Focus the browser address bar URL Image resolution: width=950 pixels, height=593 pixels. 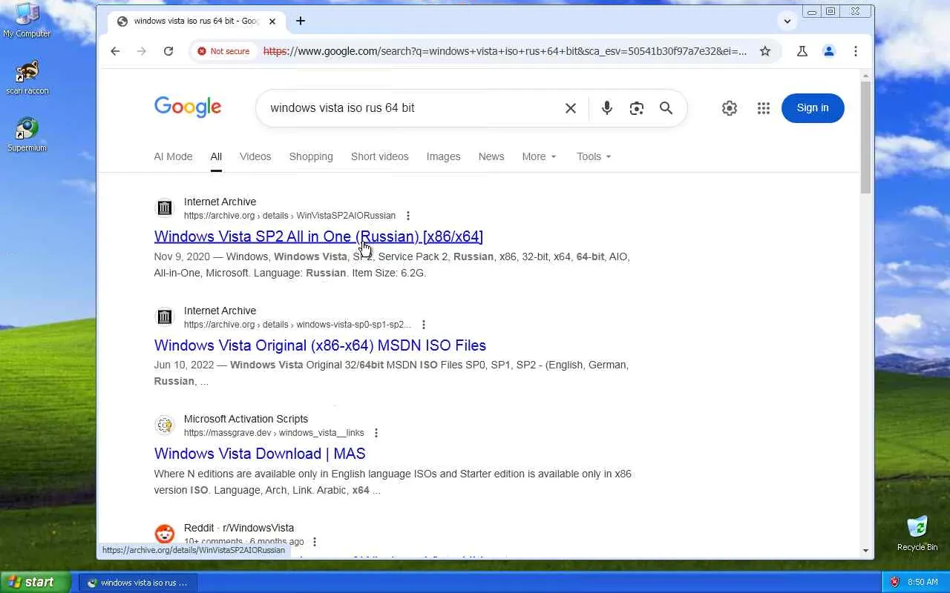pos(505,51)
